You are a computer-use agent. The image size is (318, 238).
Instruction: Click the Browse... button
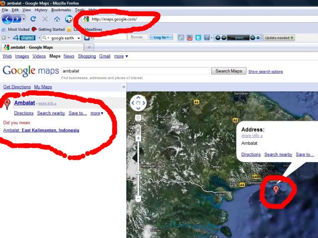coord(138,37)
